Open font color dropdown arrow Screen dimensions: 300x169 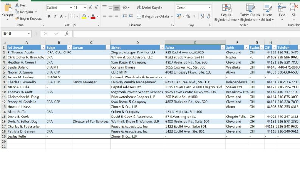pos(97,16)
